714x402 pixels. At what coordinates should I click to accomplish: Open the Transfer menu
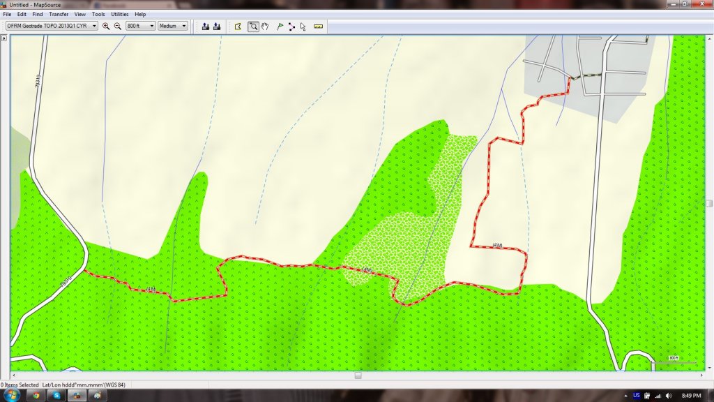pyautogui.click(x=59, y=14)
